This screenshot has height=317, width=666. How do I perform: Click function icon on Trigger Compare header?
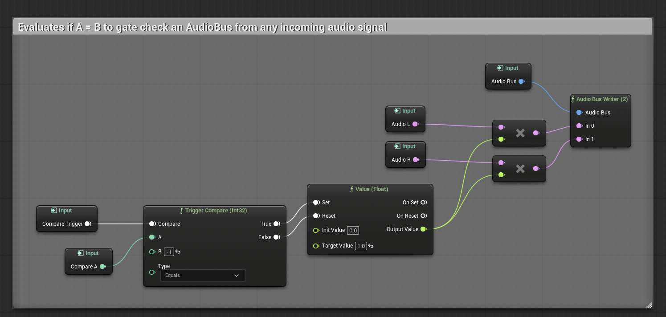pos(182,211)
